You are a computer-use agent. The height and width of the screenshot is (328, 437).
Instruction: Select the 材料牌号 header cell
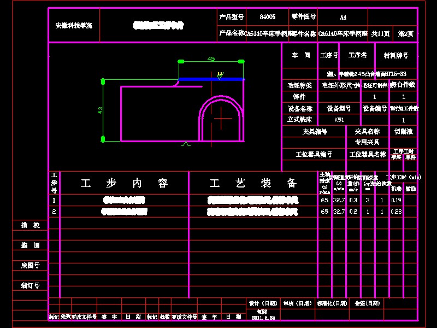coord(396,56)
